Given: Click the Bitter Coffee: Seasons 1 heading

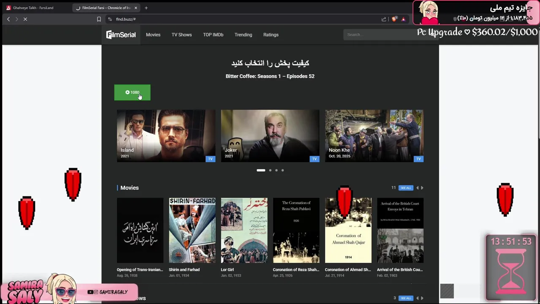Looking at the screenshot, I should click(270, 76).
